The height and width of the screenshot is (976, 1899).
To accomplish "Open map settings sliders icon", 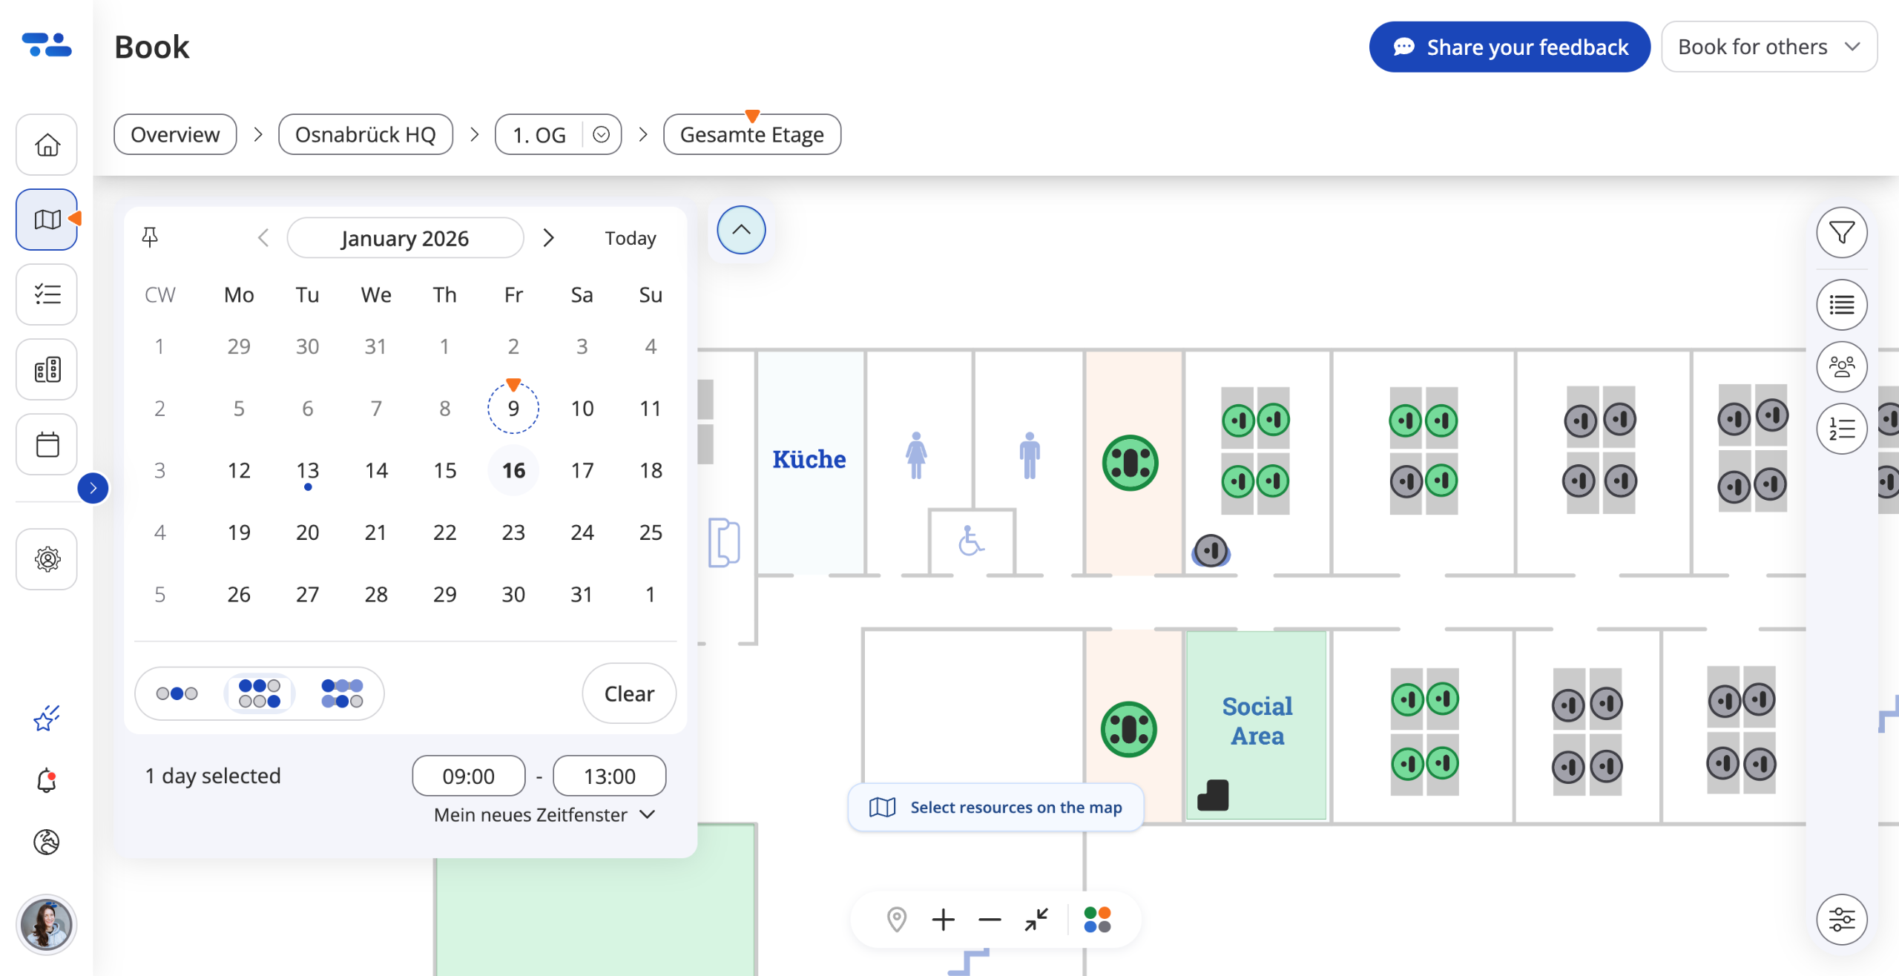I will pyautogui.click(x=1841, y=920).
